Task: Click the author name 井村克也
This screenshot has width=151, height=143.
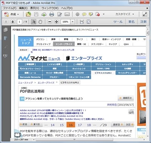Action: pyautogui.click(x=112, y=105)
